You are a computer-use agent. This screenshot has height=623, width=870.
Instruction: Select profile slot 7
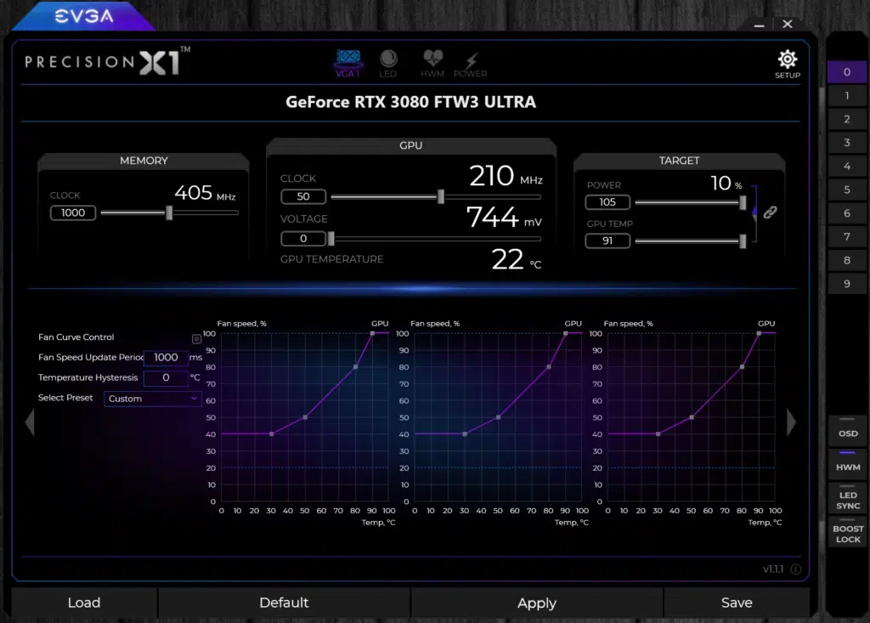847,237
